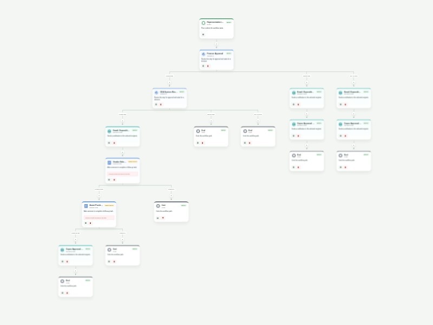
Task: Open the red warning banner on Asset Purch...
Action: coord(99,218)
